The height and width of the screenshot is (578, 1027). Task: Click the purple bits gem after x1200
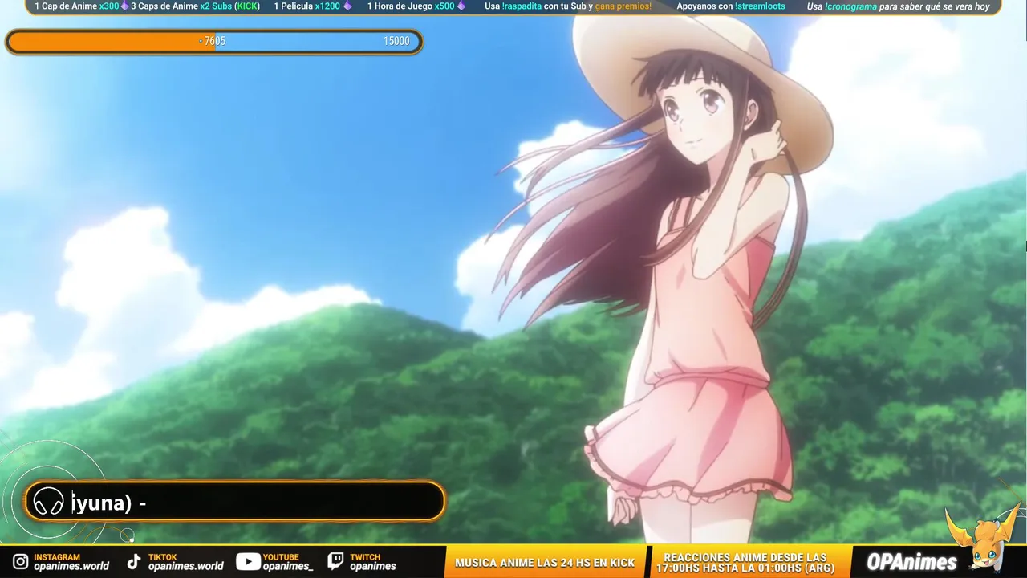347,6
